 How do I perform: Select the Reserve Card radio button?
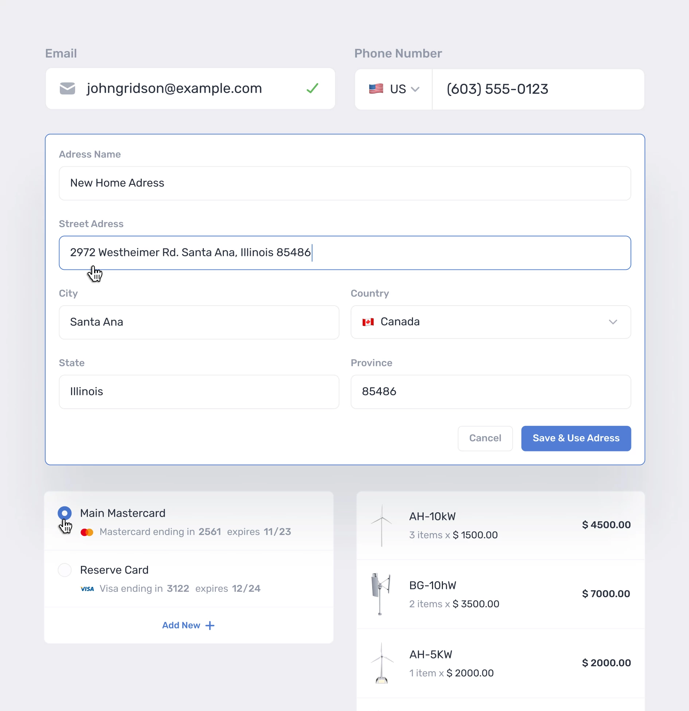(x=65, y=570)
